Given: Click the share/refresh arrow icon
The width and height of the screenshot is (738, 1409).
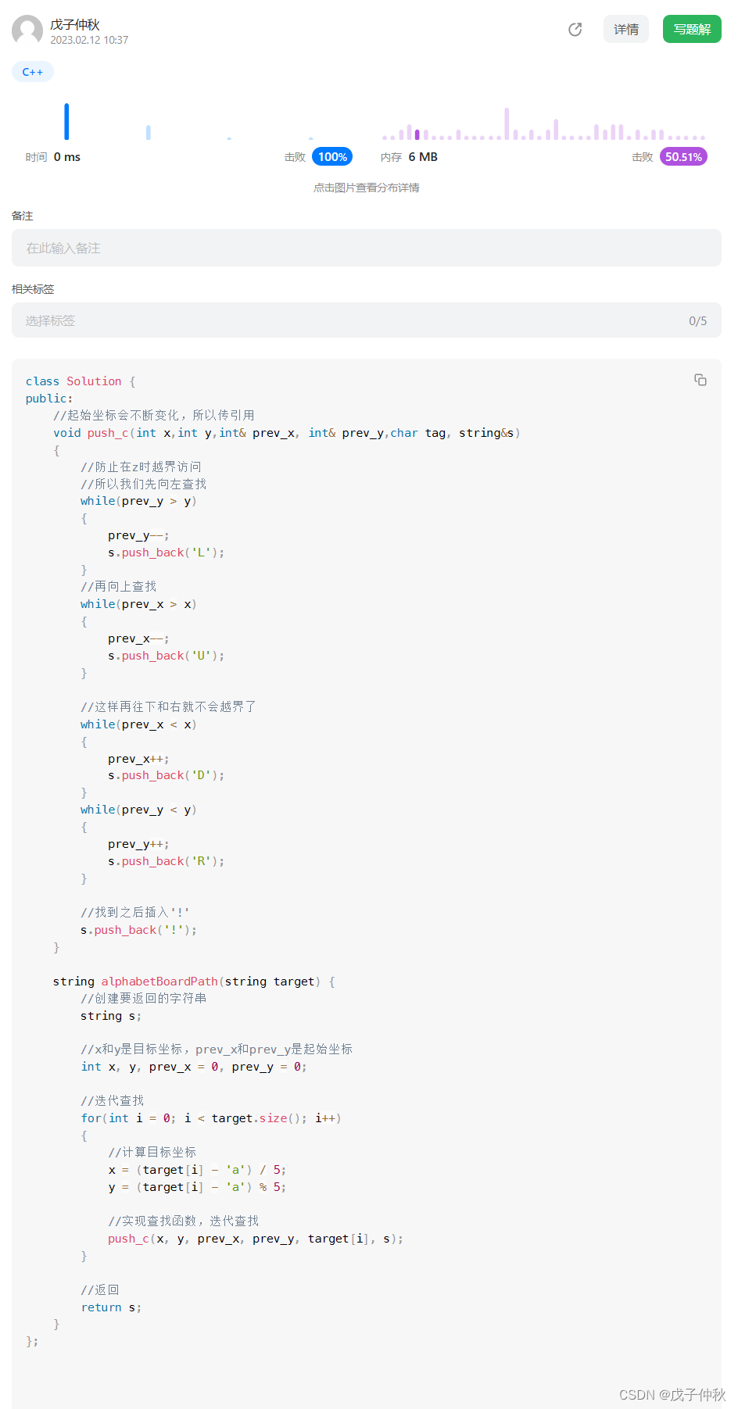Looking at the screenshot, I should coord(575,30).
